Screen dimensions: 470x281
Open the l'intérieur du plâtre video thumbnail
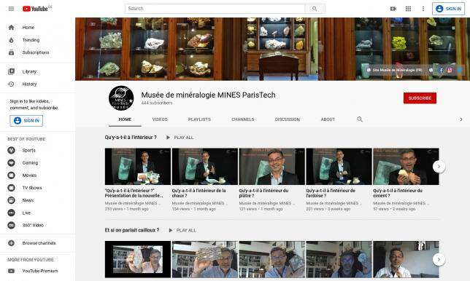tap(272, 166)
